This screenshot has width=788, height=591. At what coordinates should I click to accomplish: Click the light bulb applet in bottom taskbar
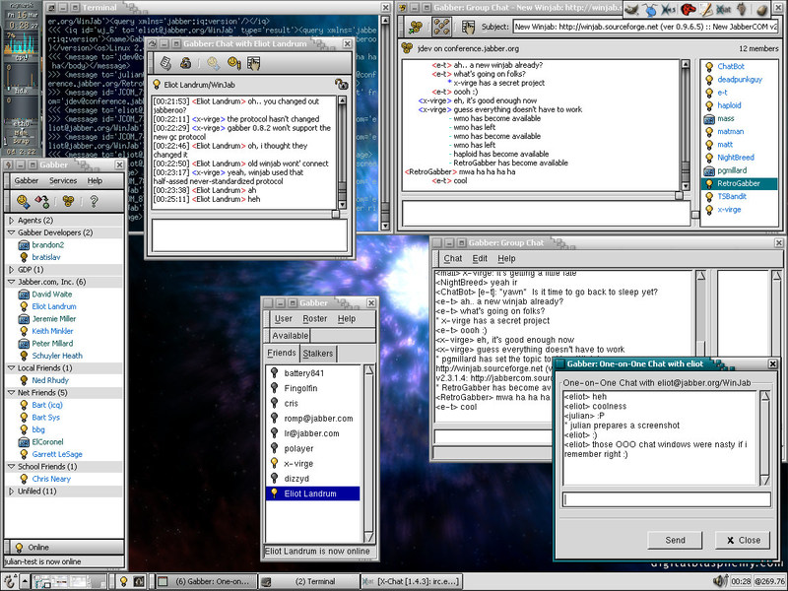[x=124, y=581]
